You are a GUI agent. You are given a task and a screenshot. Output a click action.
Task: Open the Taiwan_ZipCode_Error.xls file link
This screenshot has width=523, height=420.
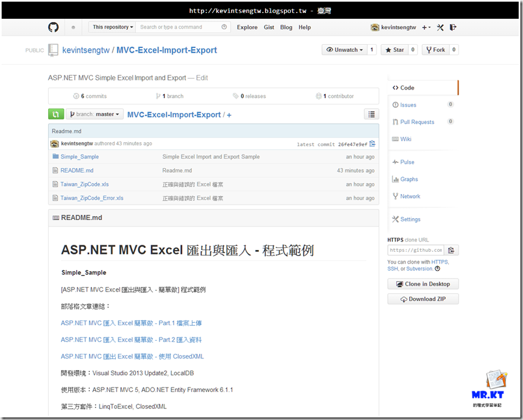coord(92,198)
